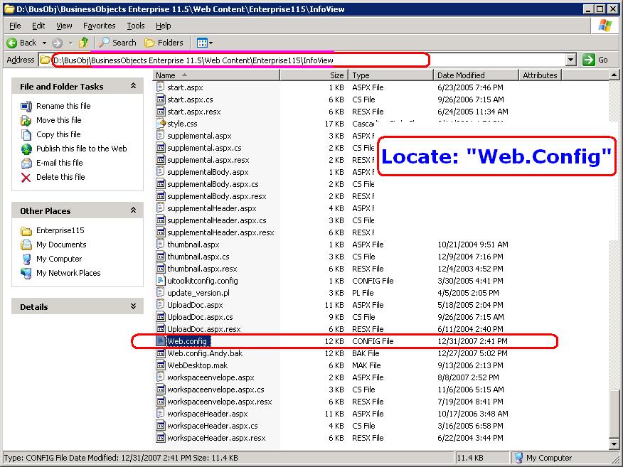
Task: Sort by the Type column header
Action: coord(390,75)
